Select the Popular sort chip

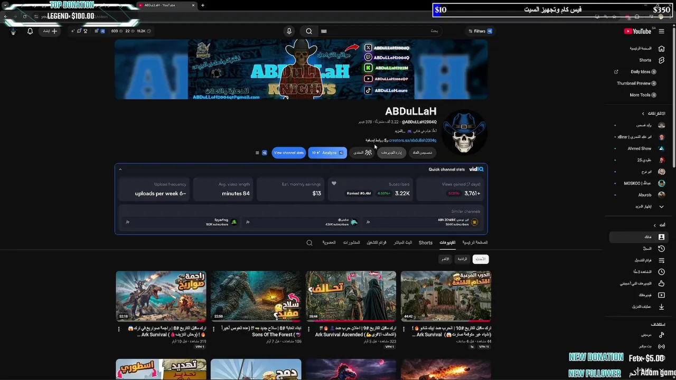tap(463, 259)
